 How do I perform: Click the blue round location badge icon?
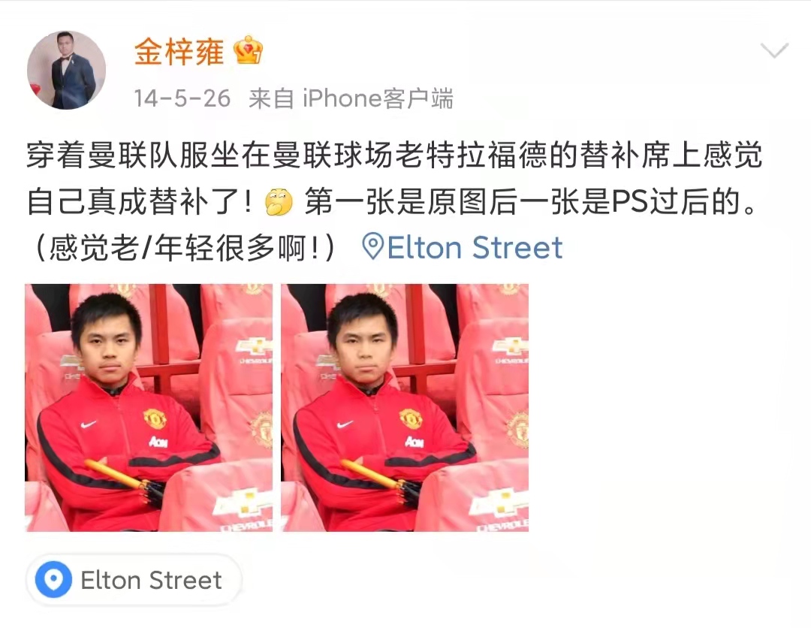coord(53,579)
